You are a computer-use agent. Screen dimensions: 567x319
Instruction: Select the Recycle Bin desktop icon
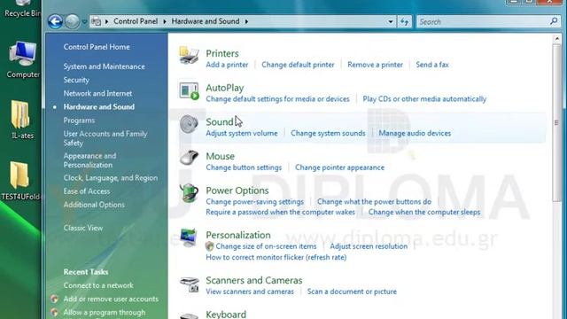click(x=21, y=9)
